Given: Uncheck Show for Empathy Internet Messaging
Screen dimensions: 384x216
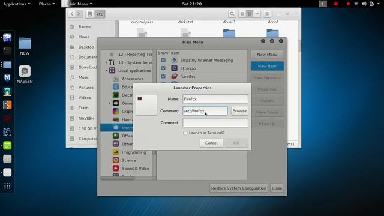Looking at the screenshot, I should click(163, 60).
